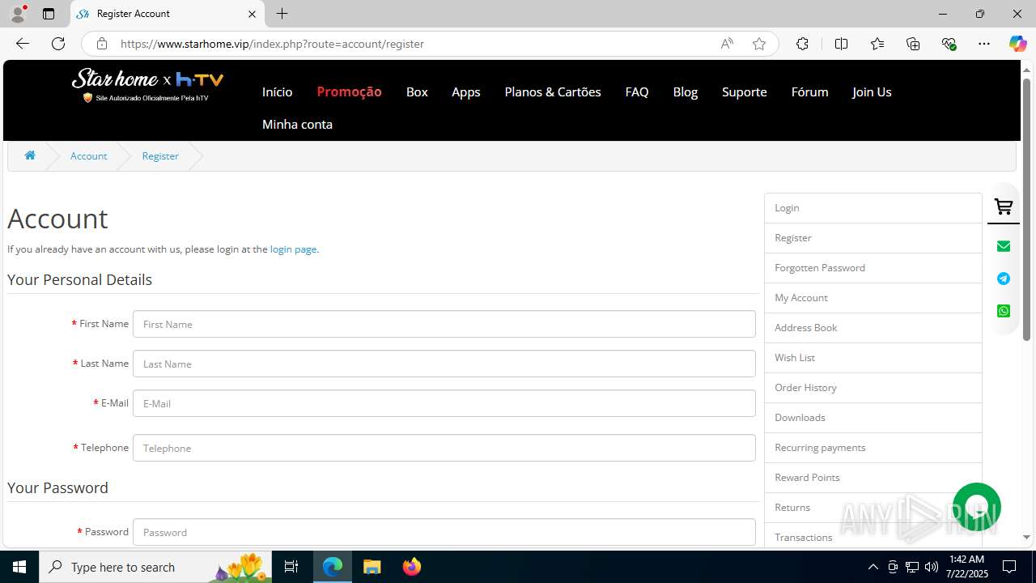Open the Windows Start menu

point(19,567)
